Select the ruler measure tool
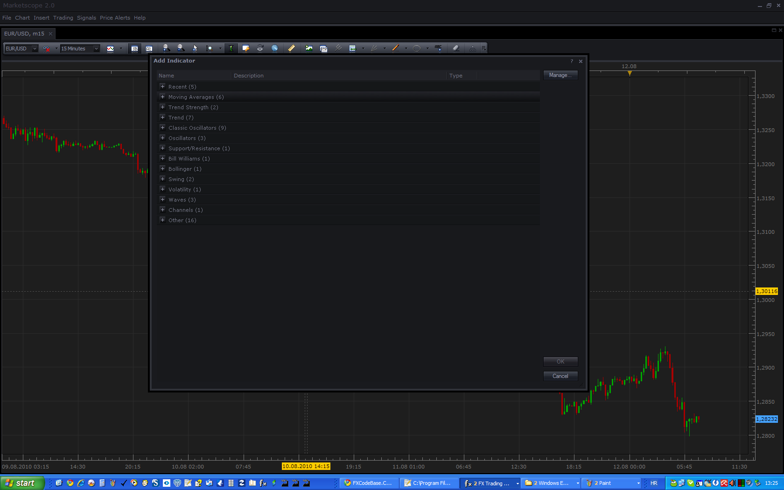This screenshot has height=490, width=784. point(291,48)
